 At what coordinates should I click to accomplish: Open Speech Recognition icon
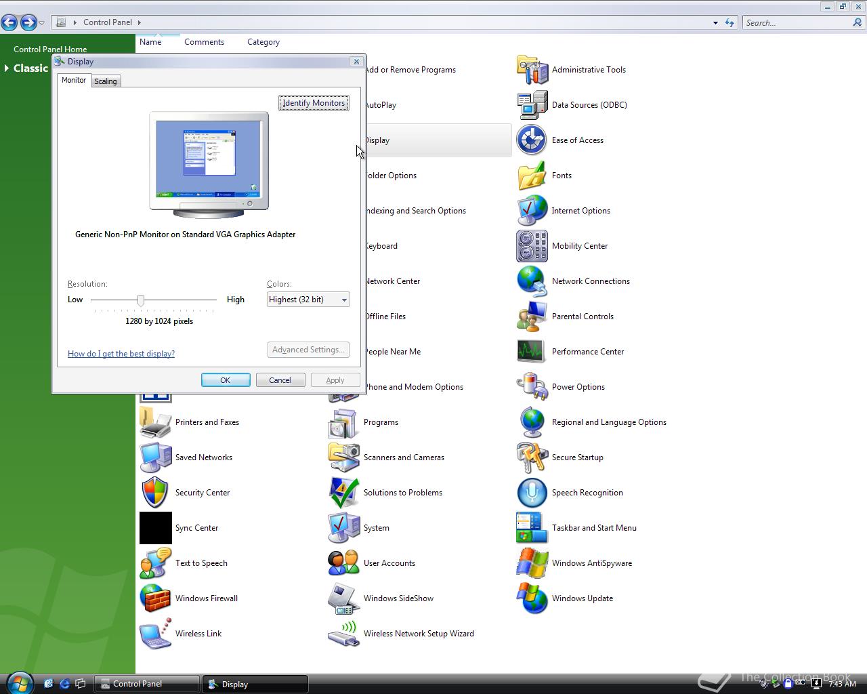(532, 493)
